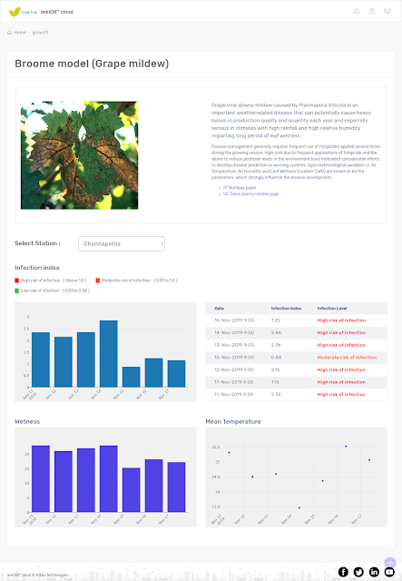Select the 16-Nov-2019 9:00 table row date
402x581 pixels.
(234, 320)
